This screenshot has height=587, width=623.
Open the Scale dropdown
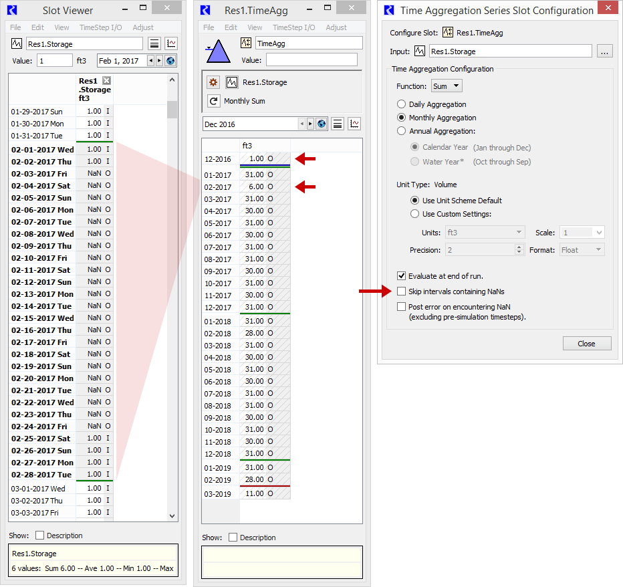coord(582,233)
